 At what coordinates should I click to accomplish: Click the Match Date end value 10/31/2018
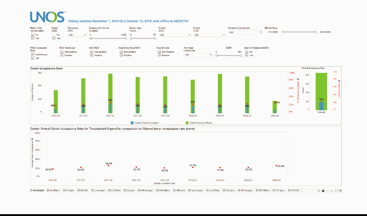click(325, 32)
